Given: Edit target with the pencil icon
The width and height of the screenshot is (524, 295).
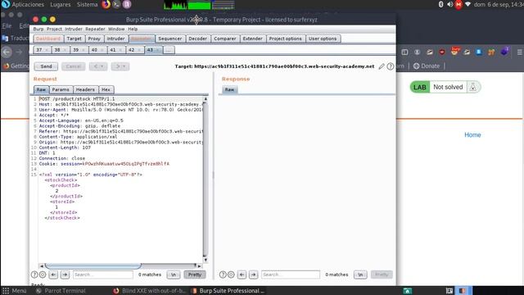Looking at the screenshot, I should tap(382, 66).
